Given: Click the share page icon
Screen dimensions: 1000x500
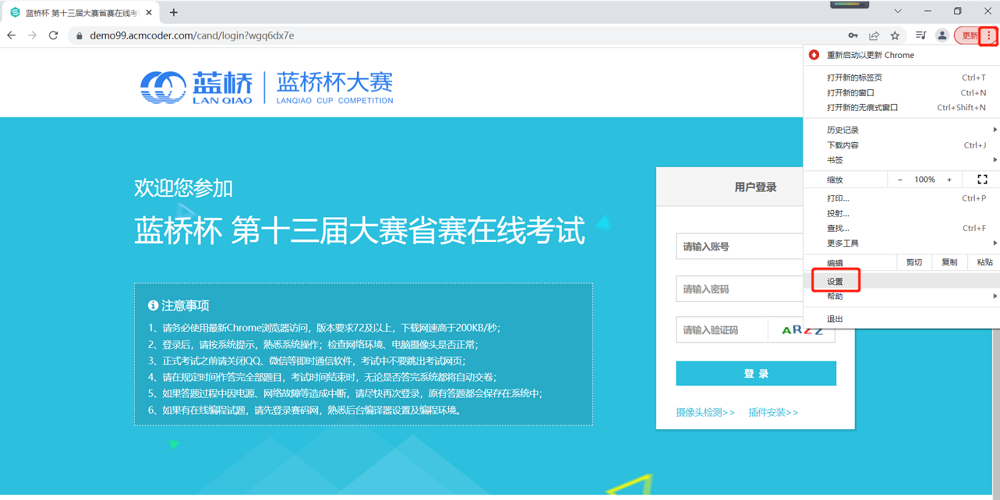Looking at the screenshot, I should point(874,36).
